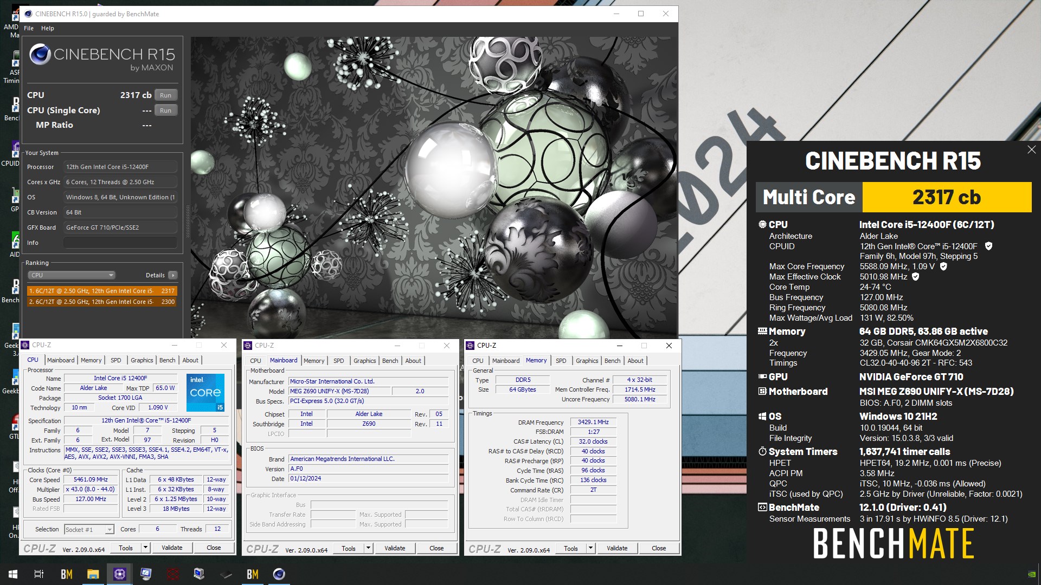Select the top ranking row scoring 2317
This screenshot has width=1041, height=585.
102,291
